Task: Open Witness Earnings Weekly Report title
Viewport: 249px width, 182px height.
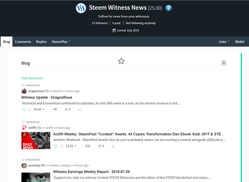Action: point(91,171)
